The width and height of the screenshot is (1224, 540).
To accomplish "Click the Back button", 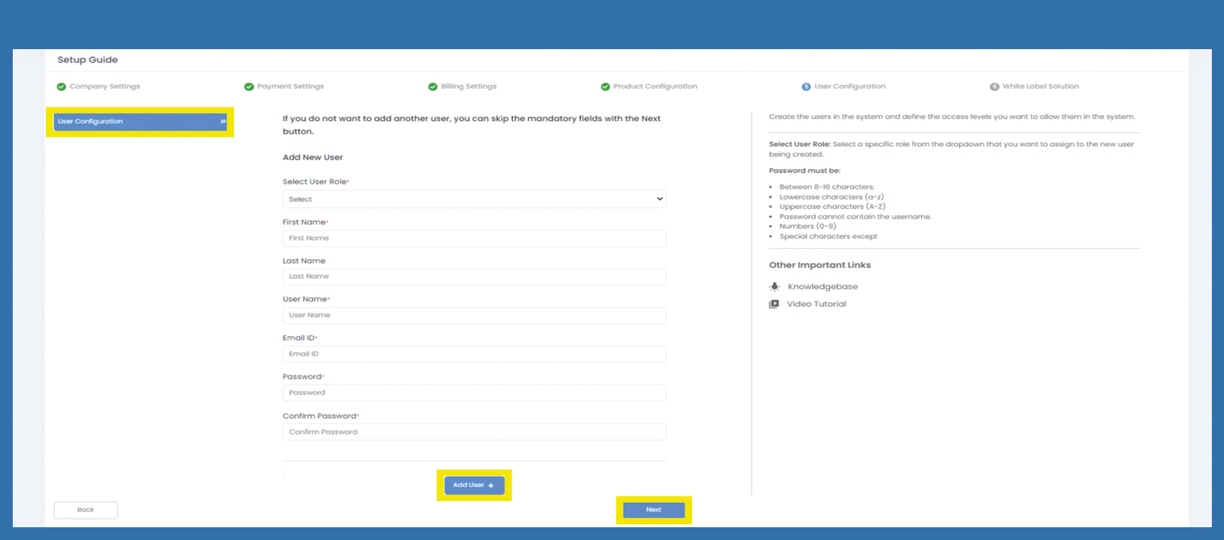I will [x=86, y=510].
